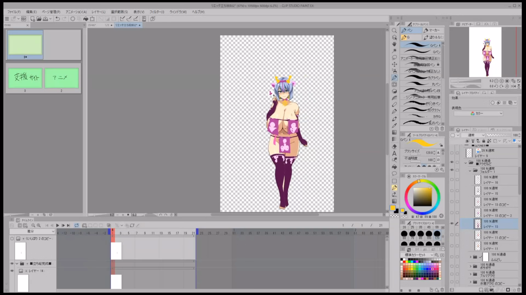Select the Balloon tool
The height and width of the screenshot is (295, 526).
coord(394,174)
